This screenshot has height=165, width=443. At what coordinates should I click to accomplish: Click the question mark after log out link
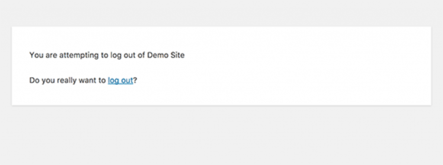click(135, 81)
